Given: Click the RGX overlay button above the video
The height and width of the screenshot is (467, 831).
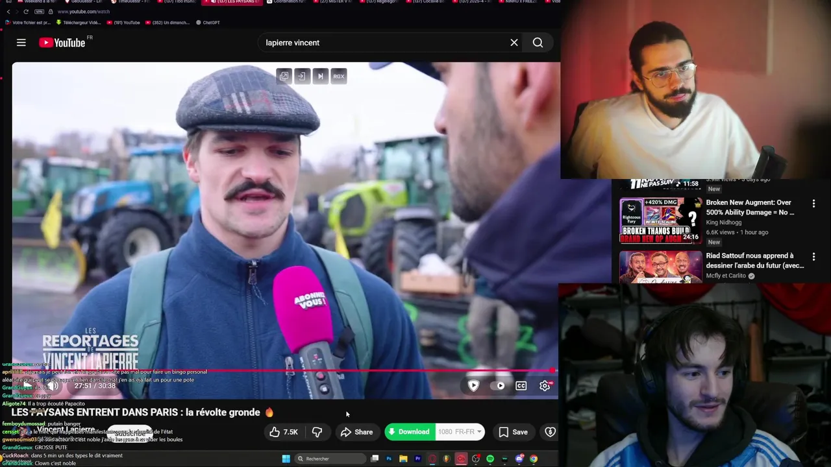Looking at the screenshot, I should click(x=338, y=76).
